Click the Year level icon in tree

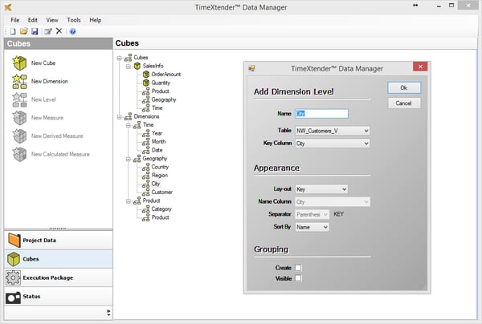pyautogui.click(x=146, y=133)
